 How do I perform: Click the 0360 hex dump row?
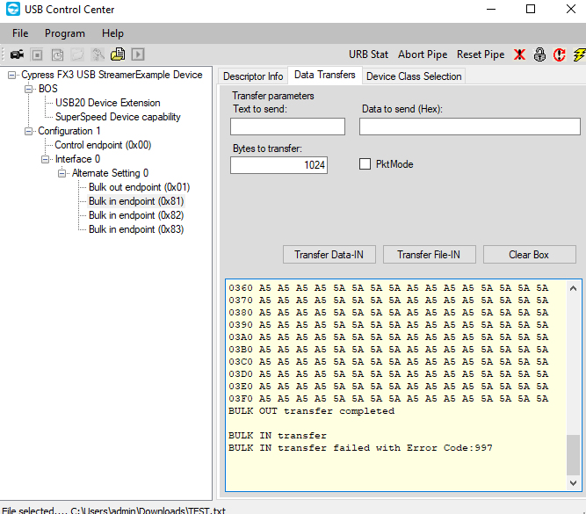coord(388,288)
